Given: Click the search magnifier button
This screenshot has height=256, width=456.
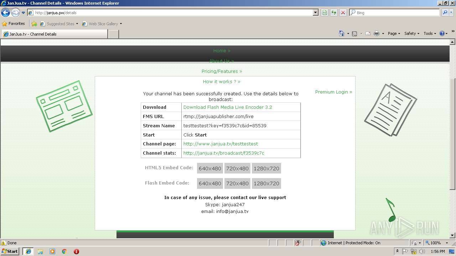Looking at the screenshot, I should click(x=445, y=12).
